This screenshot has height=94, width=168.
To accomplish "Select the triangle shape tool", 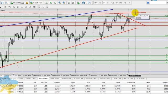I will point(30,7).
